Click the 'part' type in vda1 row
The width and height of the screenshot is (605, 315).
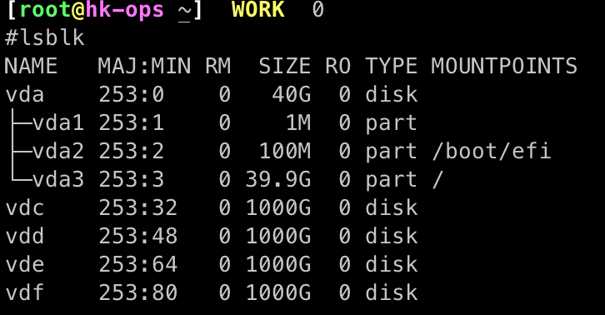tap(391, 123)
